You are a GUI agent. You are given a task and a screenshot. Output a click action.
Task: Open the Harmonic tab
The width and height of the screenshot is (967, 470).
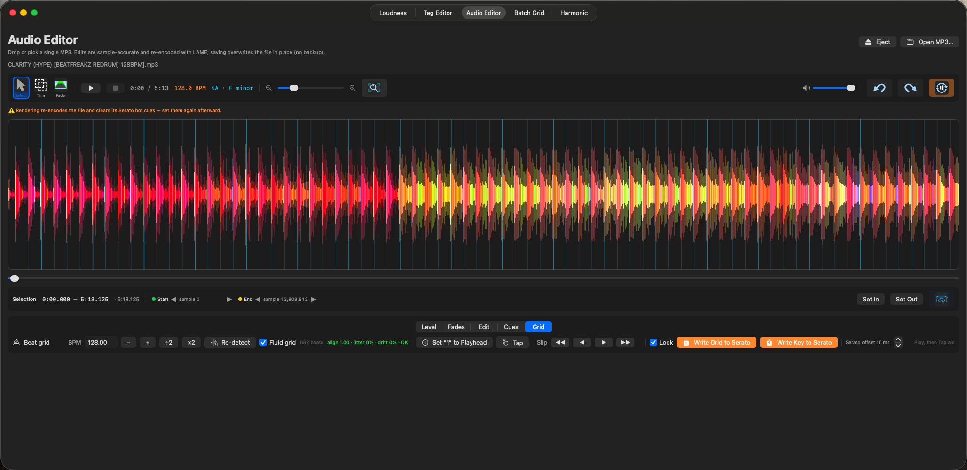574,13
